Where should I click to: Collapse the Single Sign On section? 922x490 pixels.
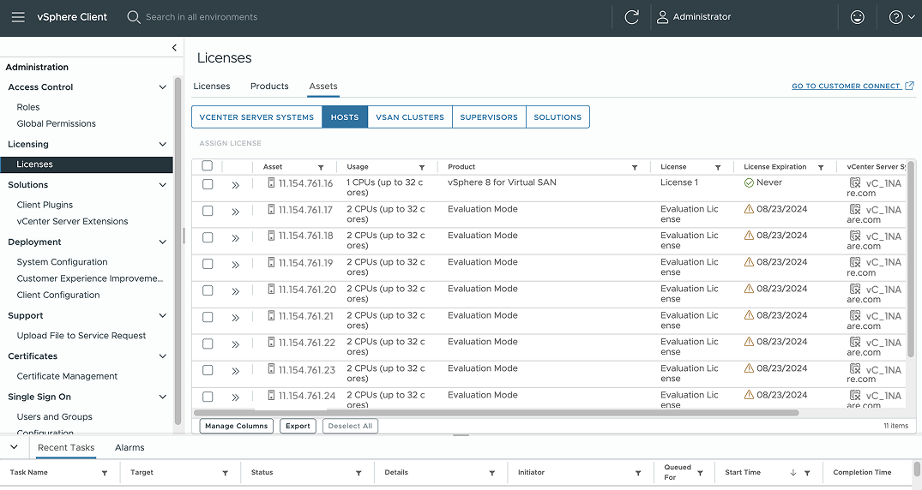[163, 397]
